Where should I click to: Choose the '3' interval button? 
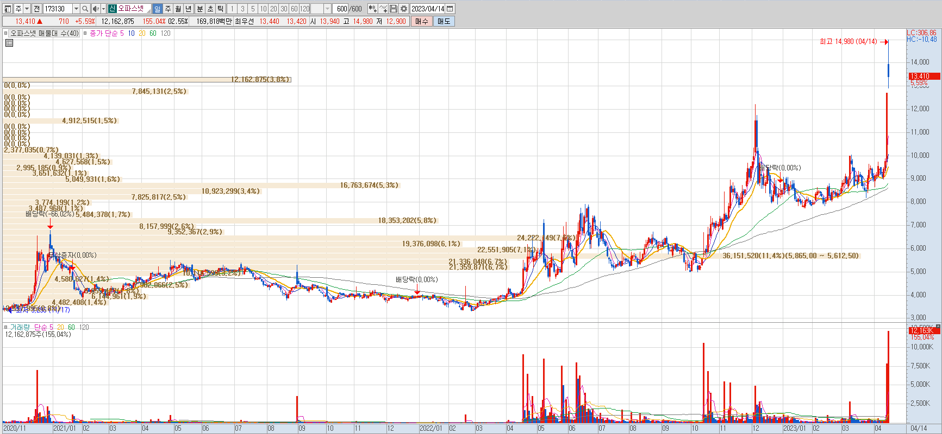[x=242, y=9]
